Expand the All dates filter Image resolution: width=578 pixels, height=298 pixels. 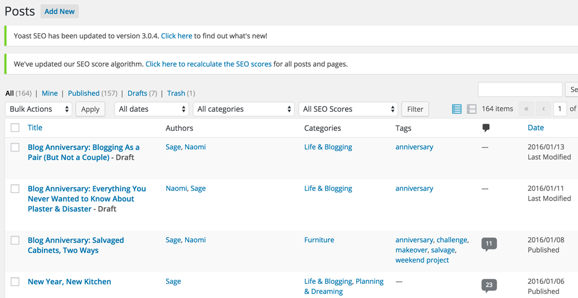coord(151,109)
